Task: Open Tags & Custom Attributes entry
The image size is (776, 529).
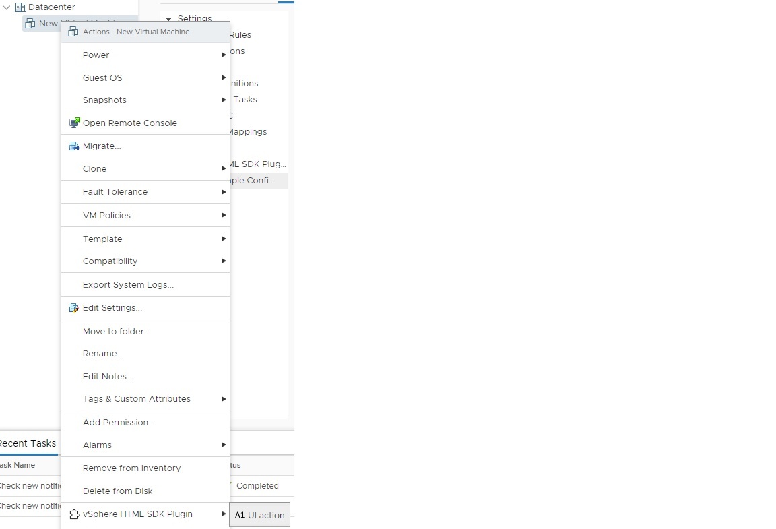Action: (145, 399)
